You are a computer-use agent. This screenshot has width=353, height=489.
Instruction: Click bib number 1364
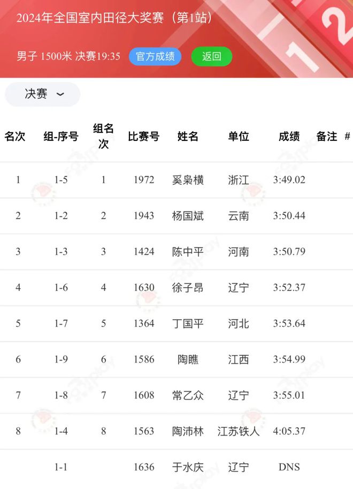pyautogui.click(x=144, y=324)
